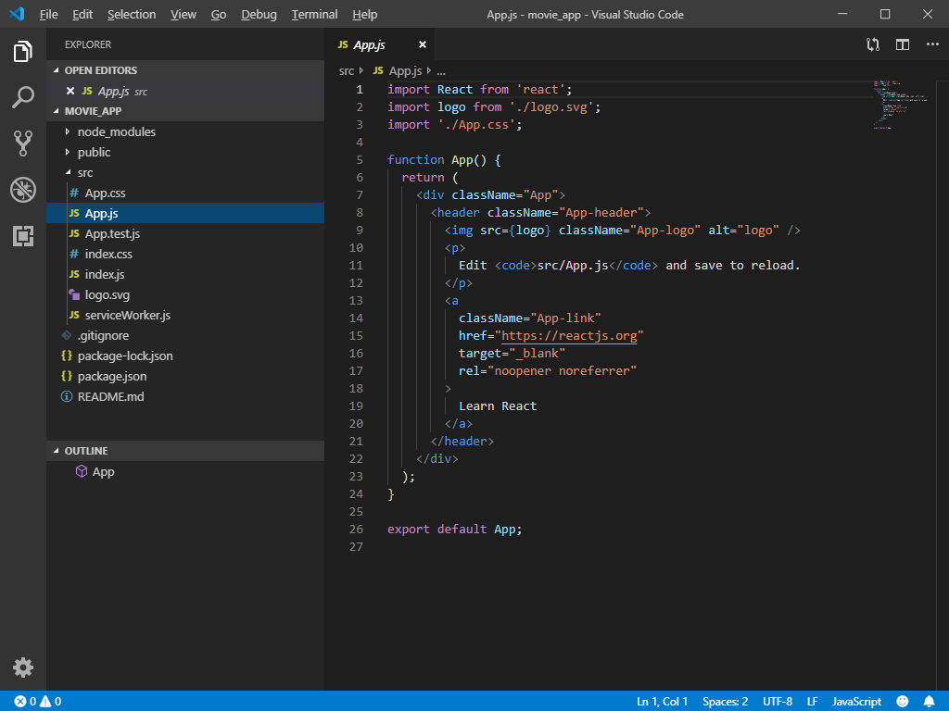This screenshot has width=949, height=711.
Task: Open the Search view in activity bar
Action: 22,97
